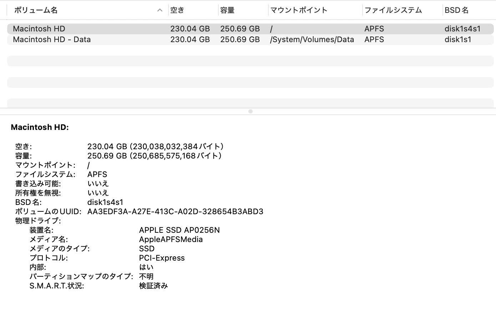Click 230.04 GB free cell for Macintosh HD

[190, 29]
